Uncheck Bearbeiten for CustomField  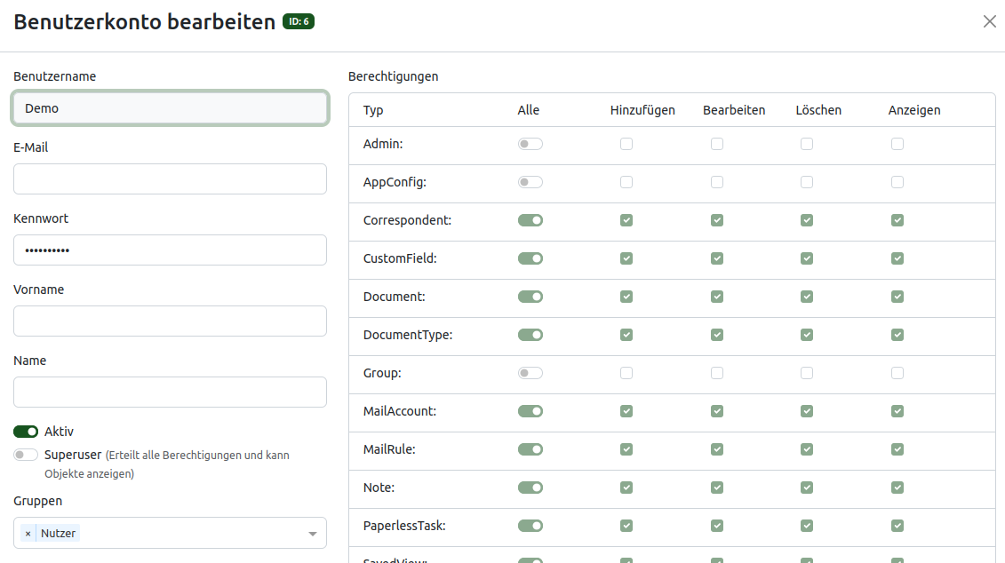pyautogui.click(x=717, y=258)
